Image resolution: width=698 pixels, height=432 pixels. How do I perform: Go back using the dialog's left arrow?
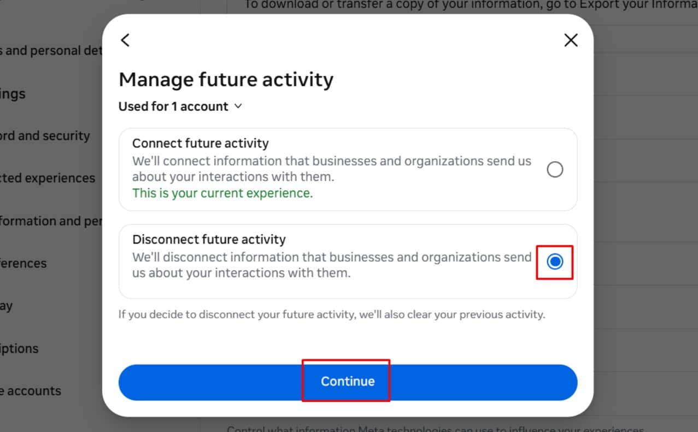pos(125,40)
